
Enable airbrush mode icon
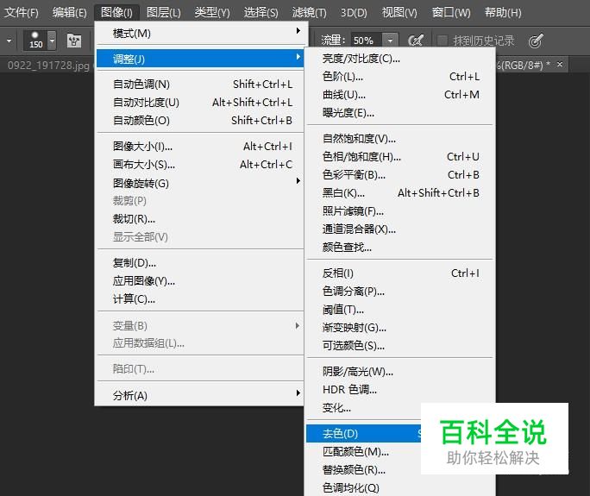(x=416, y=41)
